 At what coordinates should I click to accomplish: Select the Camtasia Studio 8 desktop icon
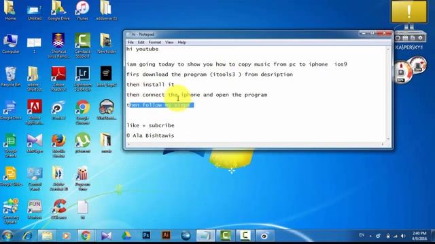tap(82, 45)
